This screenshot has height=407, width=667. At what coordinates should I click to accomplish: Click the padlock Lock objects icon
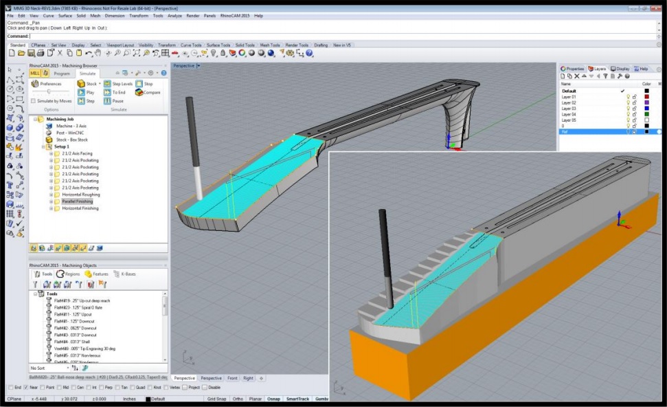point(223,53)
